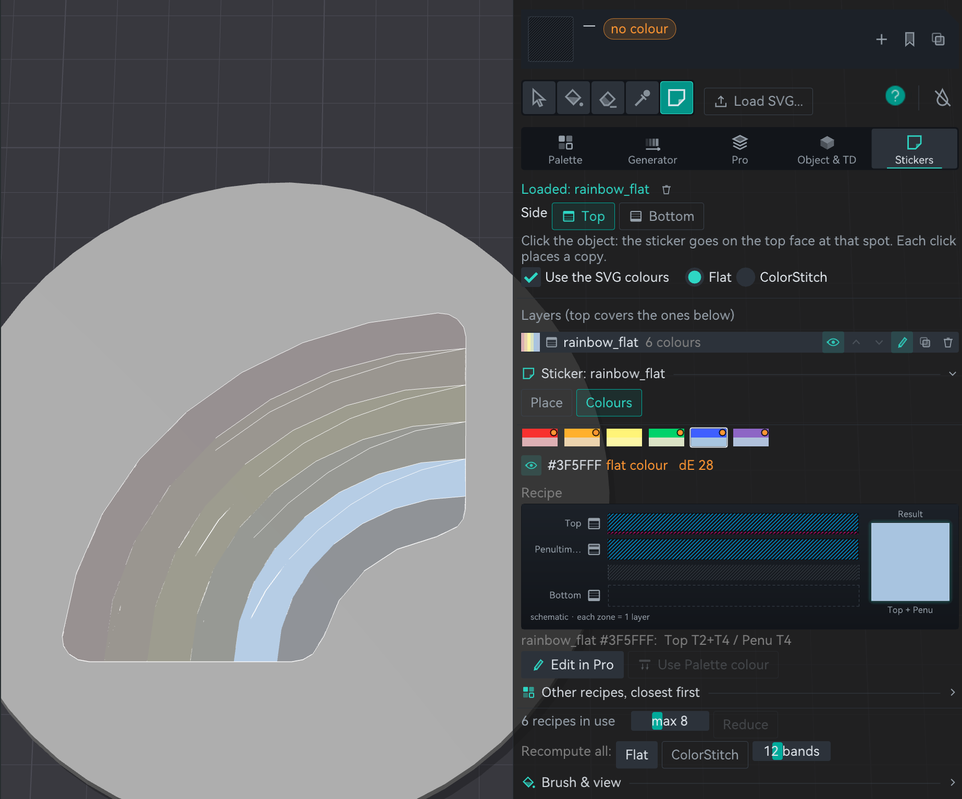
Task: Toggle rainbow_flat layer visibility eye
Action: 833,342
